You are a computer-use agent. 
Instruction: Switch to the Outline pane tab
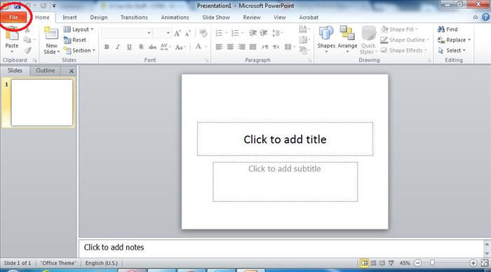click(46, 71)
